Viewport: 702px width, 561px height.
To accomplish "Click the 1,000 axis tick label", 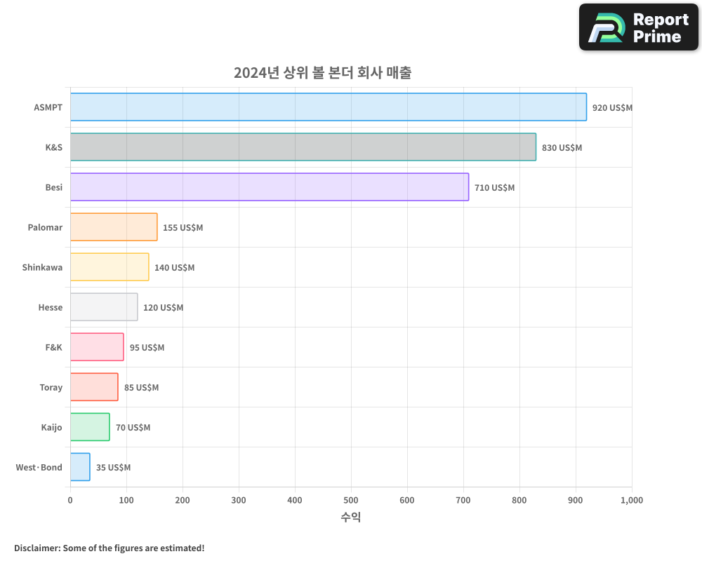I will pyautogui.click(x=631, y=500).
